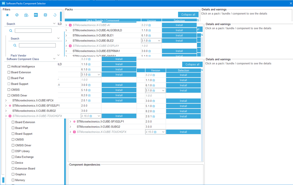
Task: Click download icon beside X-CUBE-AI version 5.2.0
Action: [x=150, y=25]
